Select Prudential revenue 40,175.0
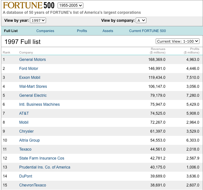The image size is (203, 190). coord(158,167)
